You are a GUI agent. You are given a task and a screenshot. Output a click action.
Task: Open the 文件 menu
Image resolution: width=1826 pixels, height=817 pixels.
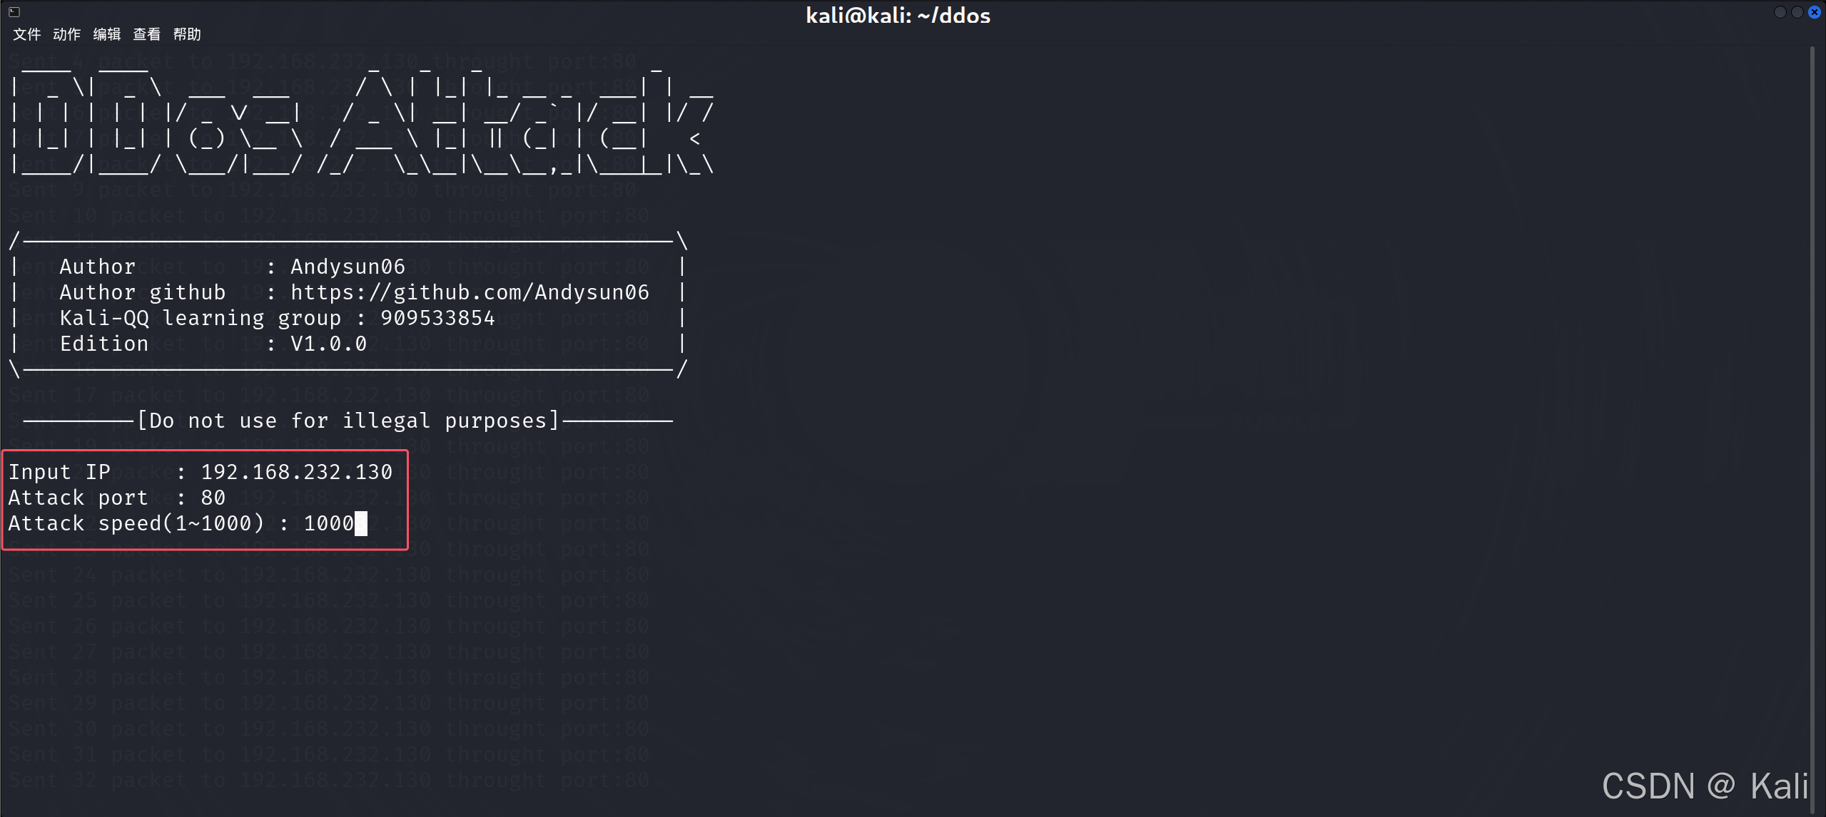click(x=27, y=34)
